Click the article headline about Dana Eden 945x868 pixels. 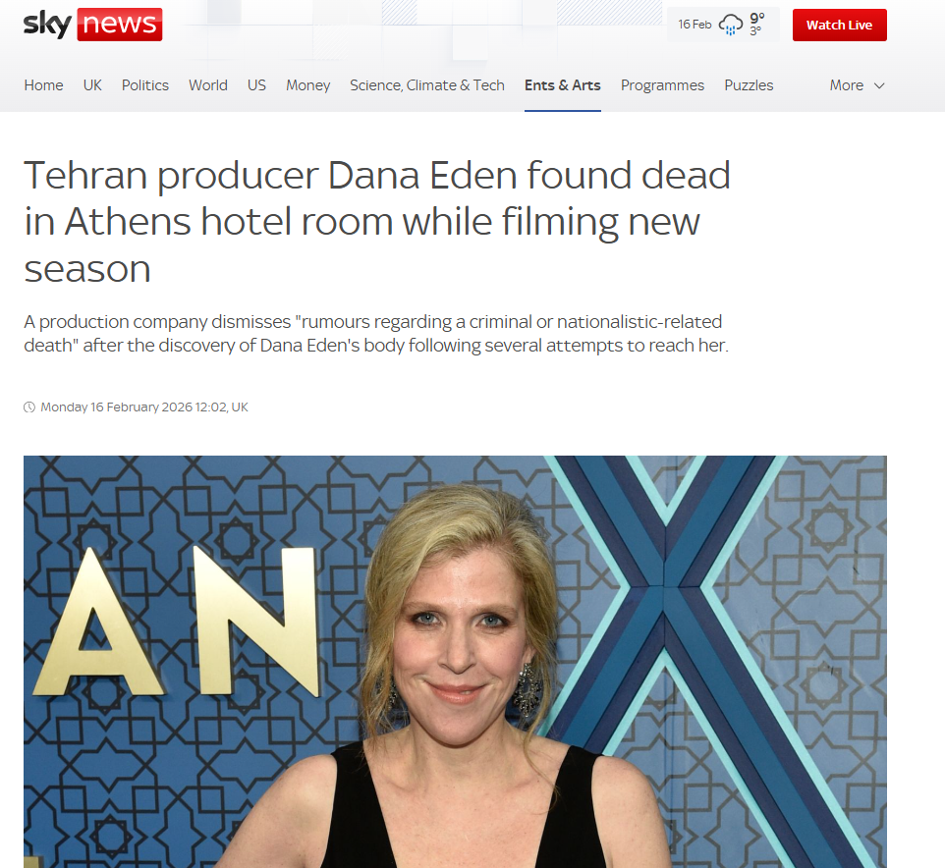(377, 222)
